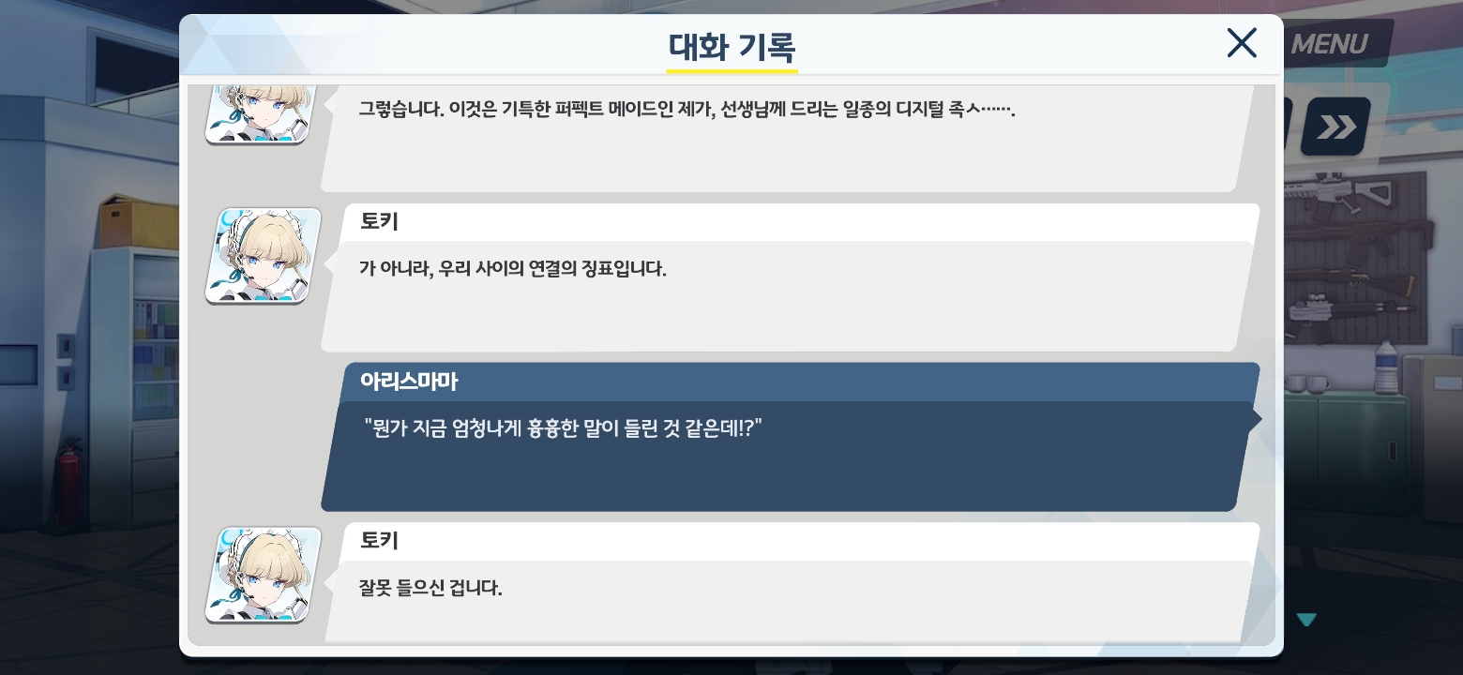Click the 토키 name above 잘못 들으신 line
This screenshot has height=675, width=1463.
point(380,541)
